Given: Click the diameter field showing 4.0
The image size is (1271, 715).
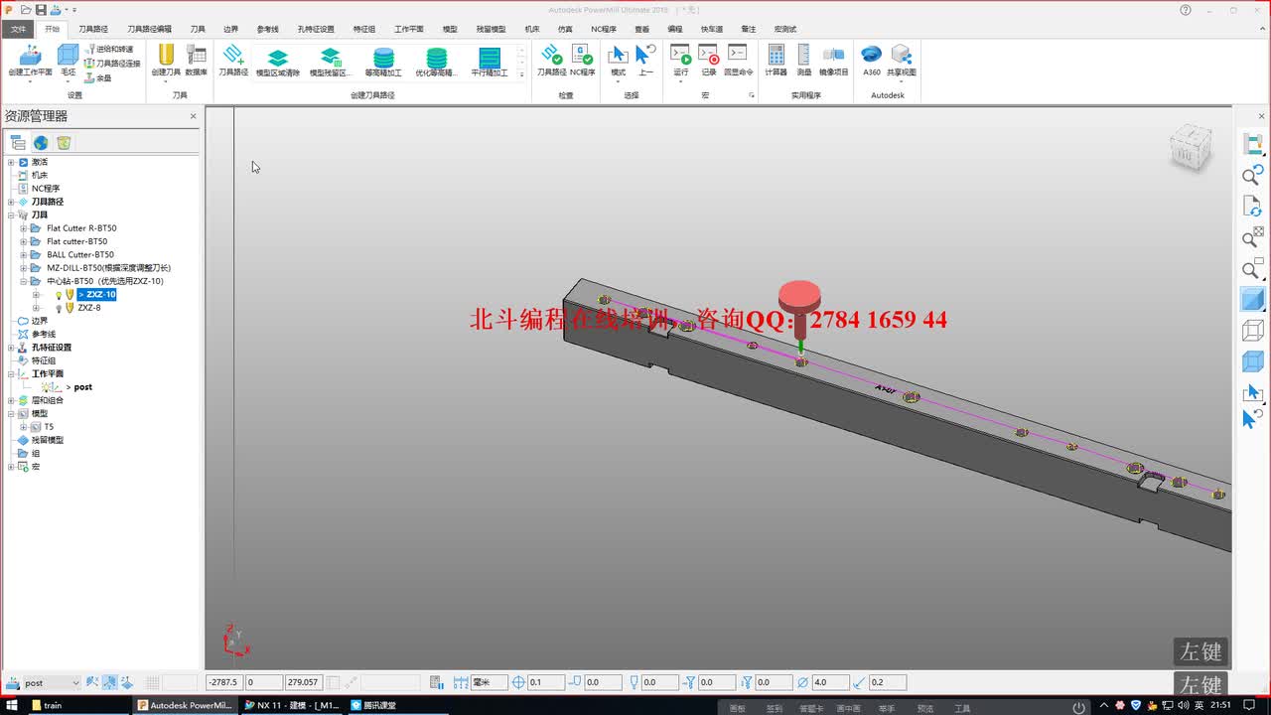Looking at the screenshot, I should click(830, 683).
